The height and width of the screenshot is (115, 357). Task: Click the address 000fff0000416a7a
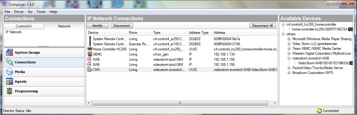coord(227,39)
